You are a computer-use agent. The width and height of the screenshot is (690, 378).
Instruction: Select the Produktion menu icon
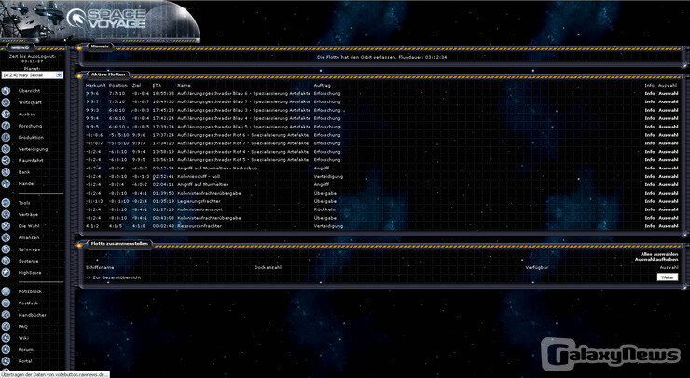(x=6, y=137)
